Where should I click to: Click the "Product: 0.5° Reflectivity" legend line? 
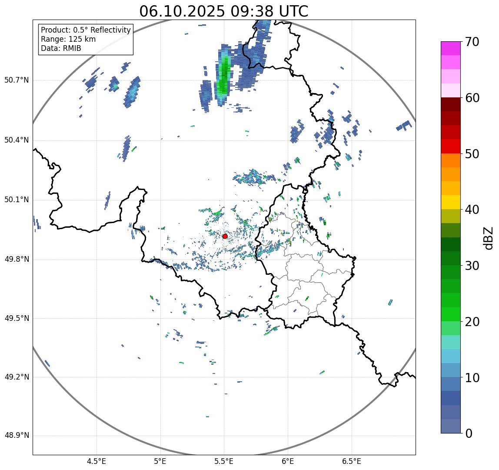[86, 30]
